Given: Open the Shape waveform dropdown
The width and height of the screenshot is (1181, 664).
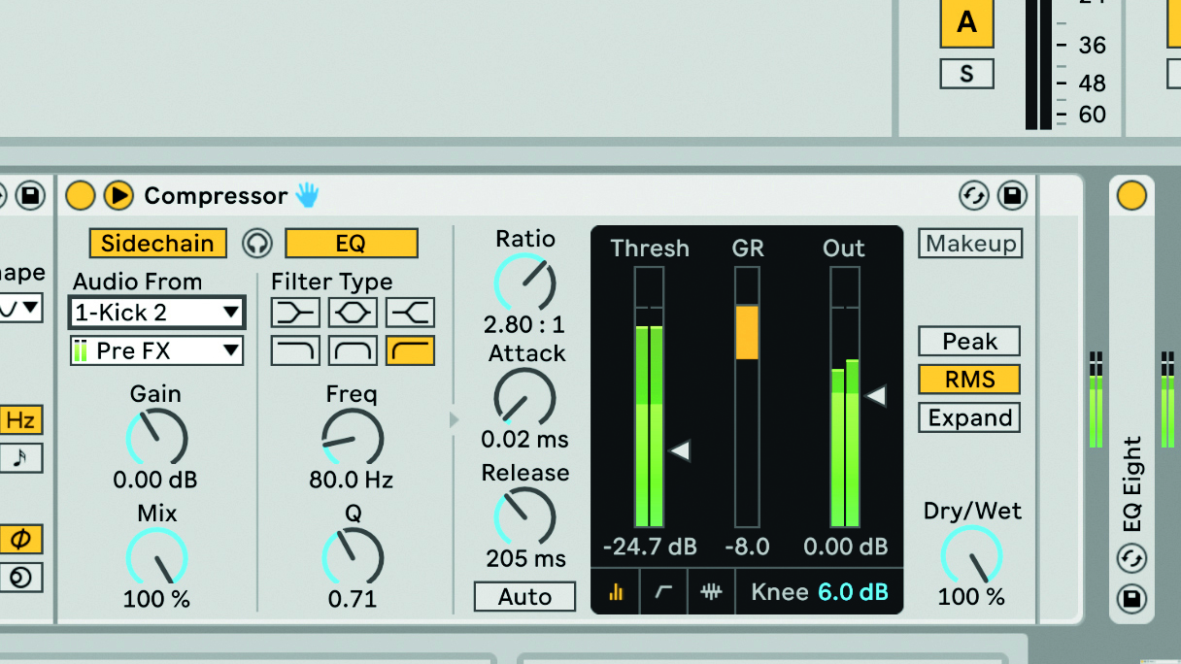Looking at the screenshot, I should pyautogui.click(x=20, y=309).
